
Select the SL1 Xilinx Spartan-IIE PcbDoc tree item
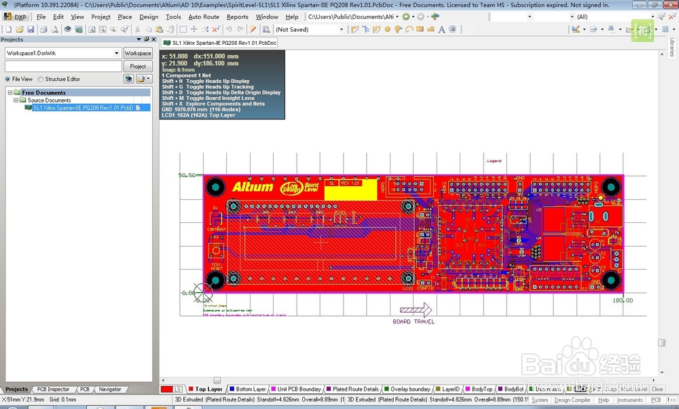87,107
